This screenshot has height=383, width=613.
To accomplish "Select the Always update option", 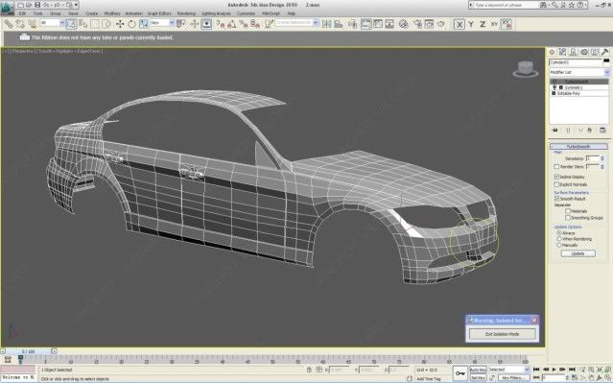I will (559, 232).
